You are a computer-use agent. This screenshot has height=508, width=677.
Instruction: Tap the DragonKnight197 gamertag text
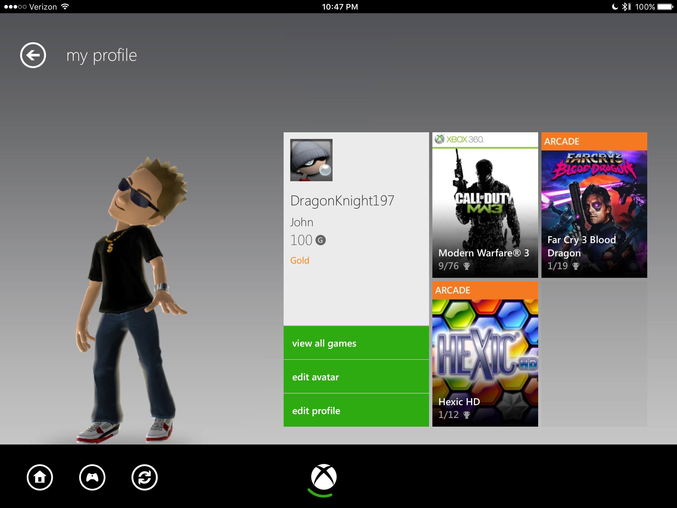coord(342,201)
